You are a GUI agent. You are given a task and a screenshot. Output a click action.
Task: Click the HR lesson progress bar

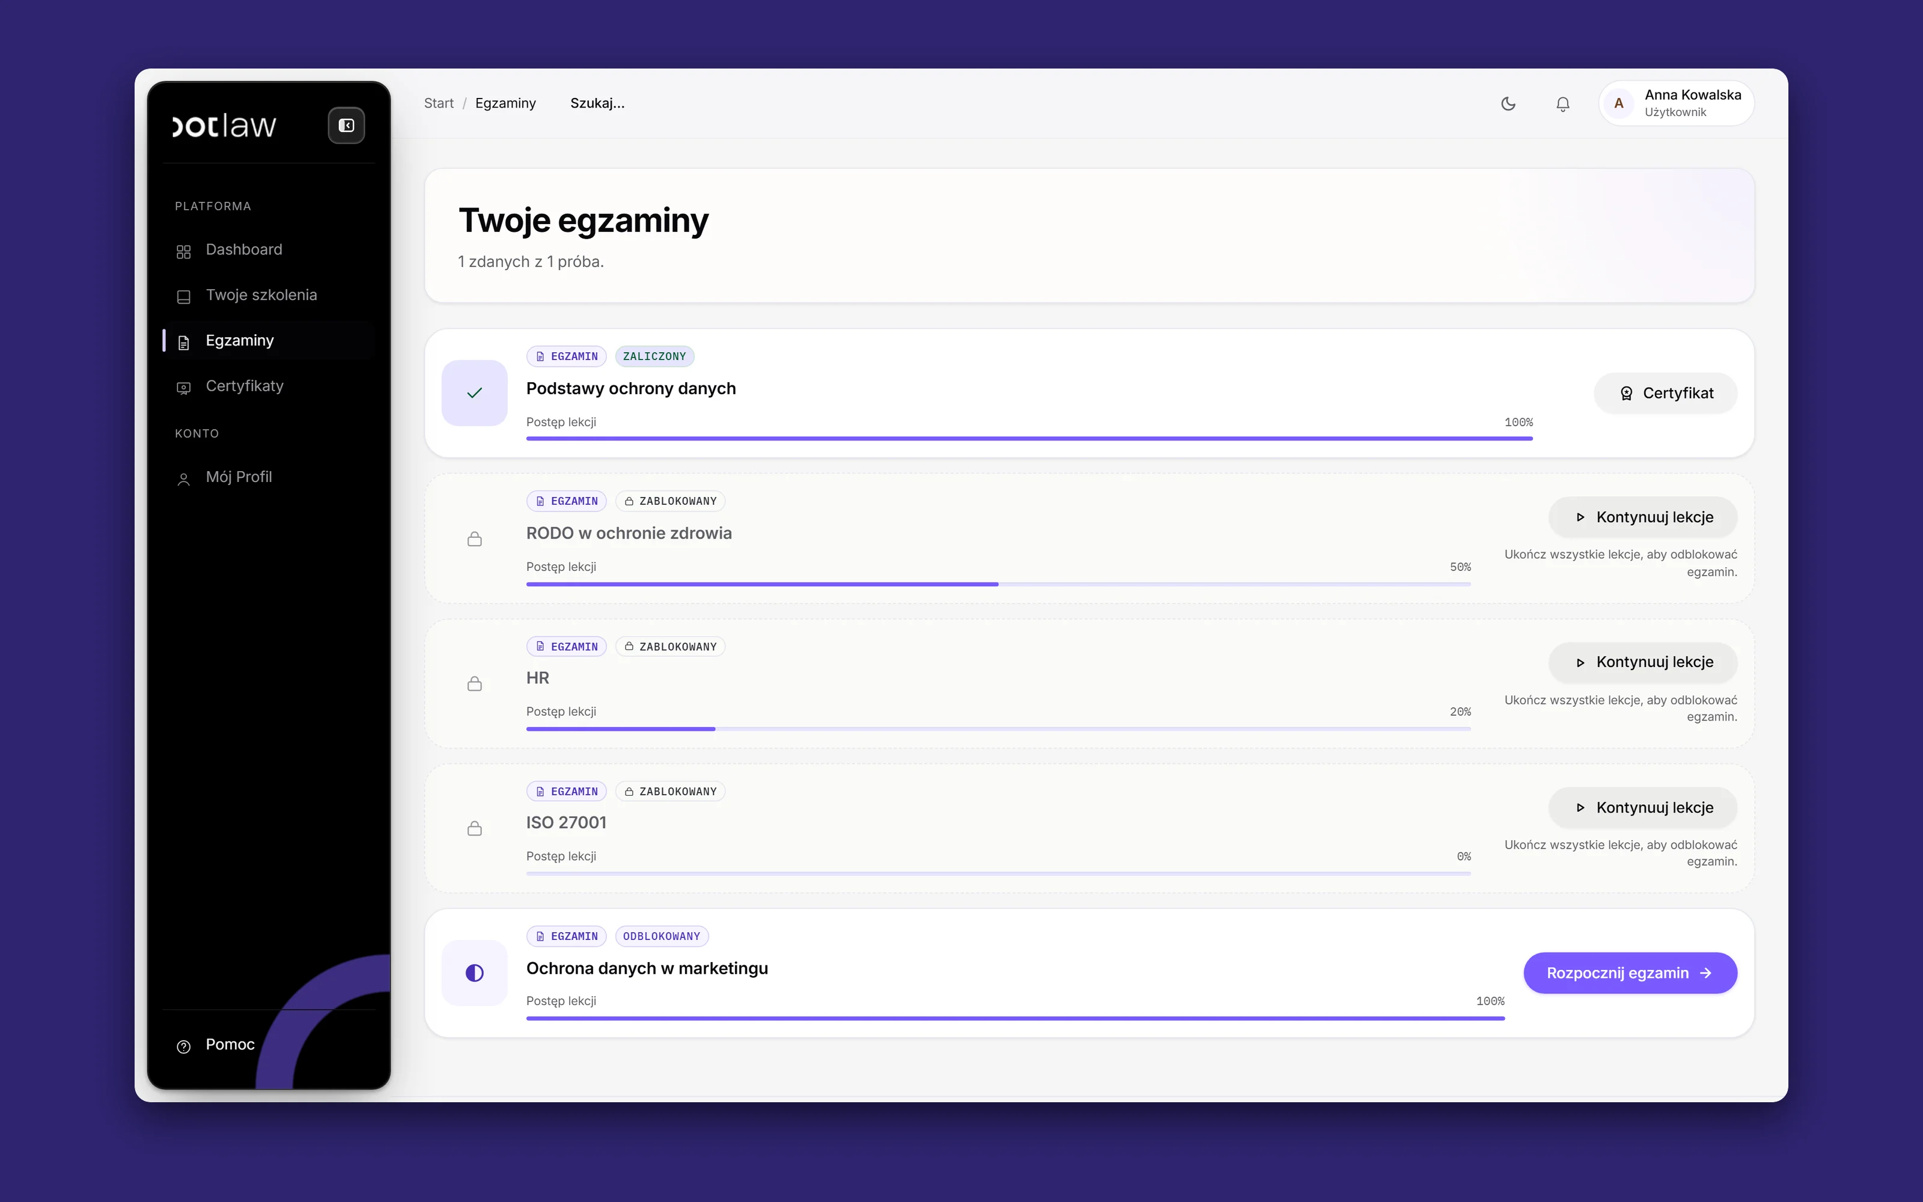[x=998, y=729]
